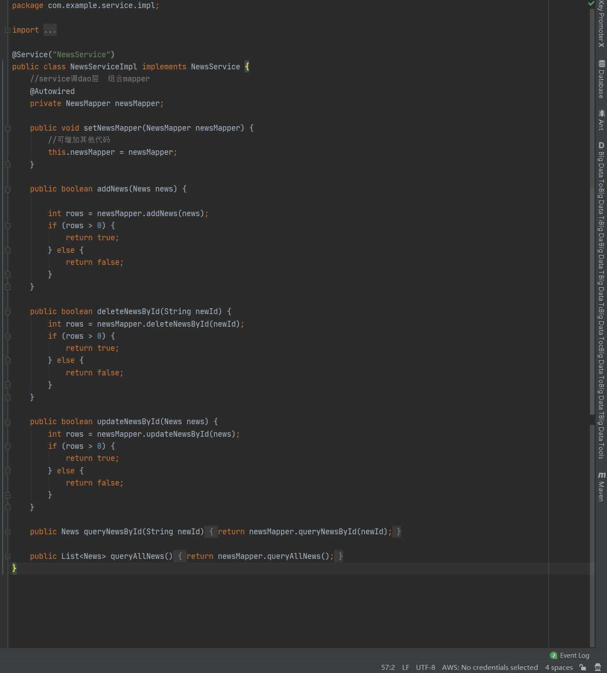This screenshot has height=673, width=607.
Task: Click the this.newsMapper assignment line
Action: [113, 152]
